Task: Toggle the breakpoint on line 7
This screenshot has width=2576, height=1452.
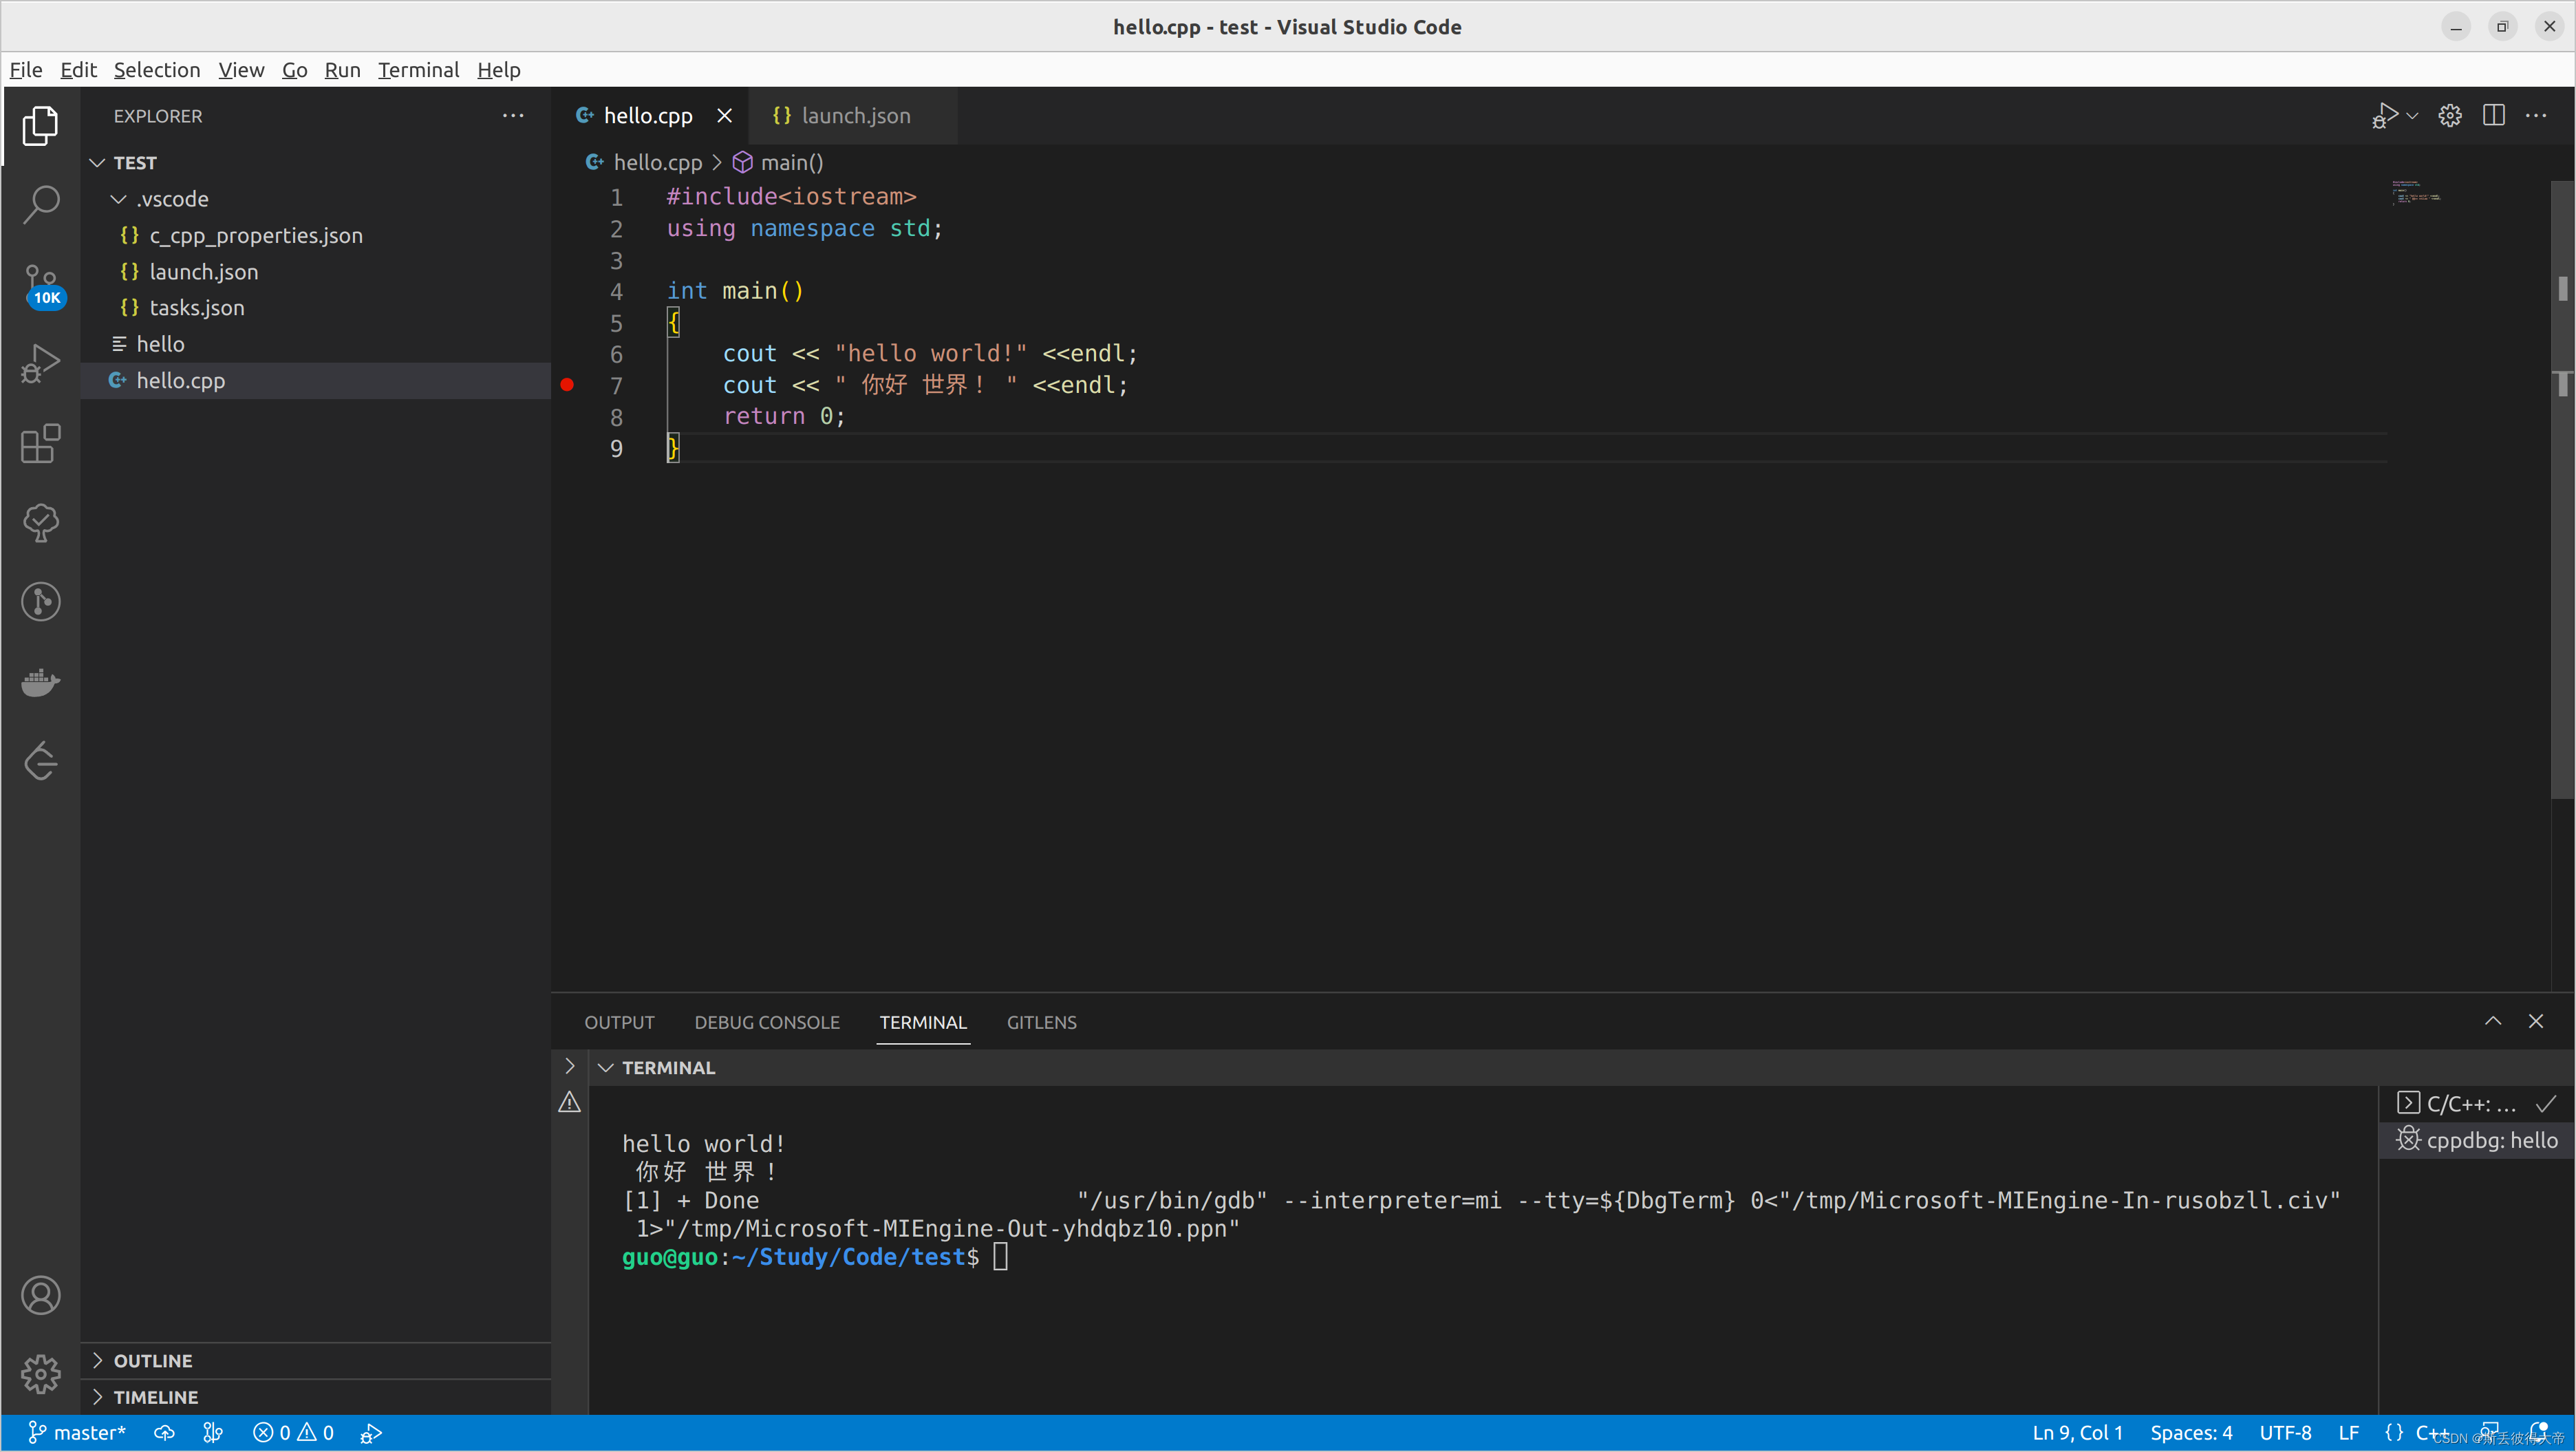Action: click(567, 385)
